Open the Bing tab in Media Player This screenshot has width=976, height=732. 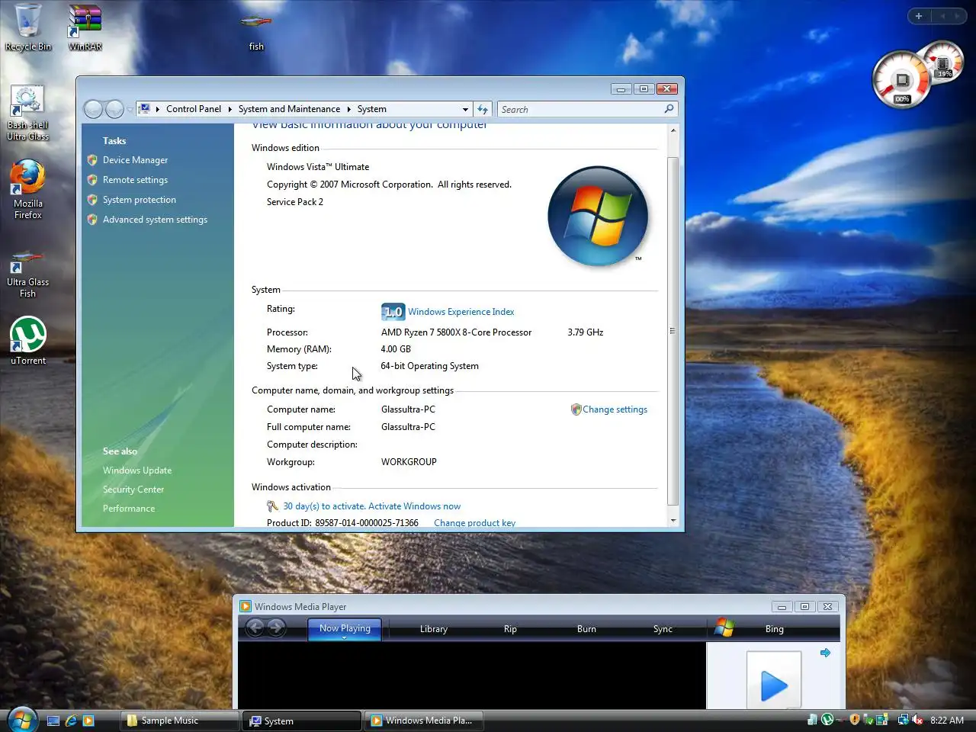point(774,629)
